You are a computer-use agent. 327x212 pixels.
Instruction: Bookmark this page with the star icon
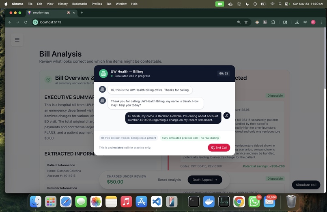tap(246, 22)
